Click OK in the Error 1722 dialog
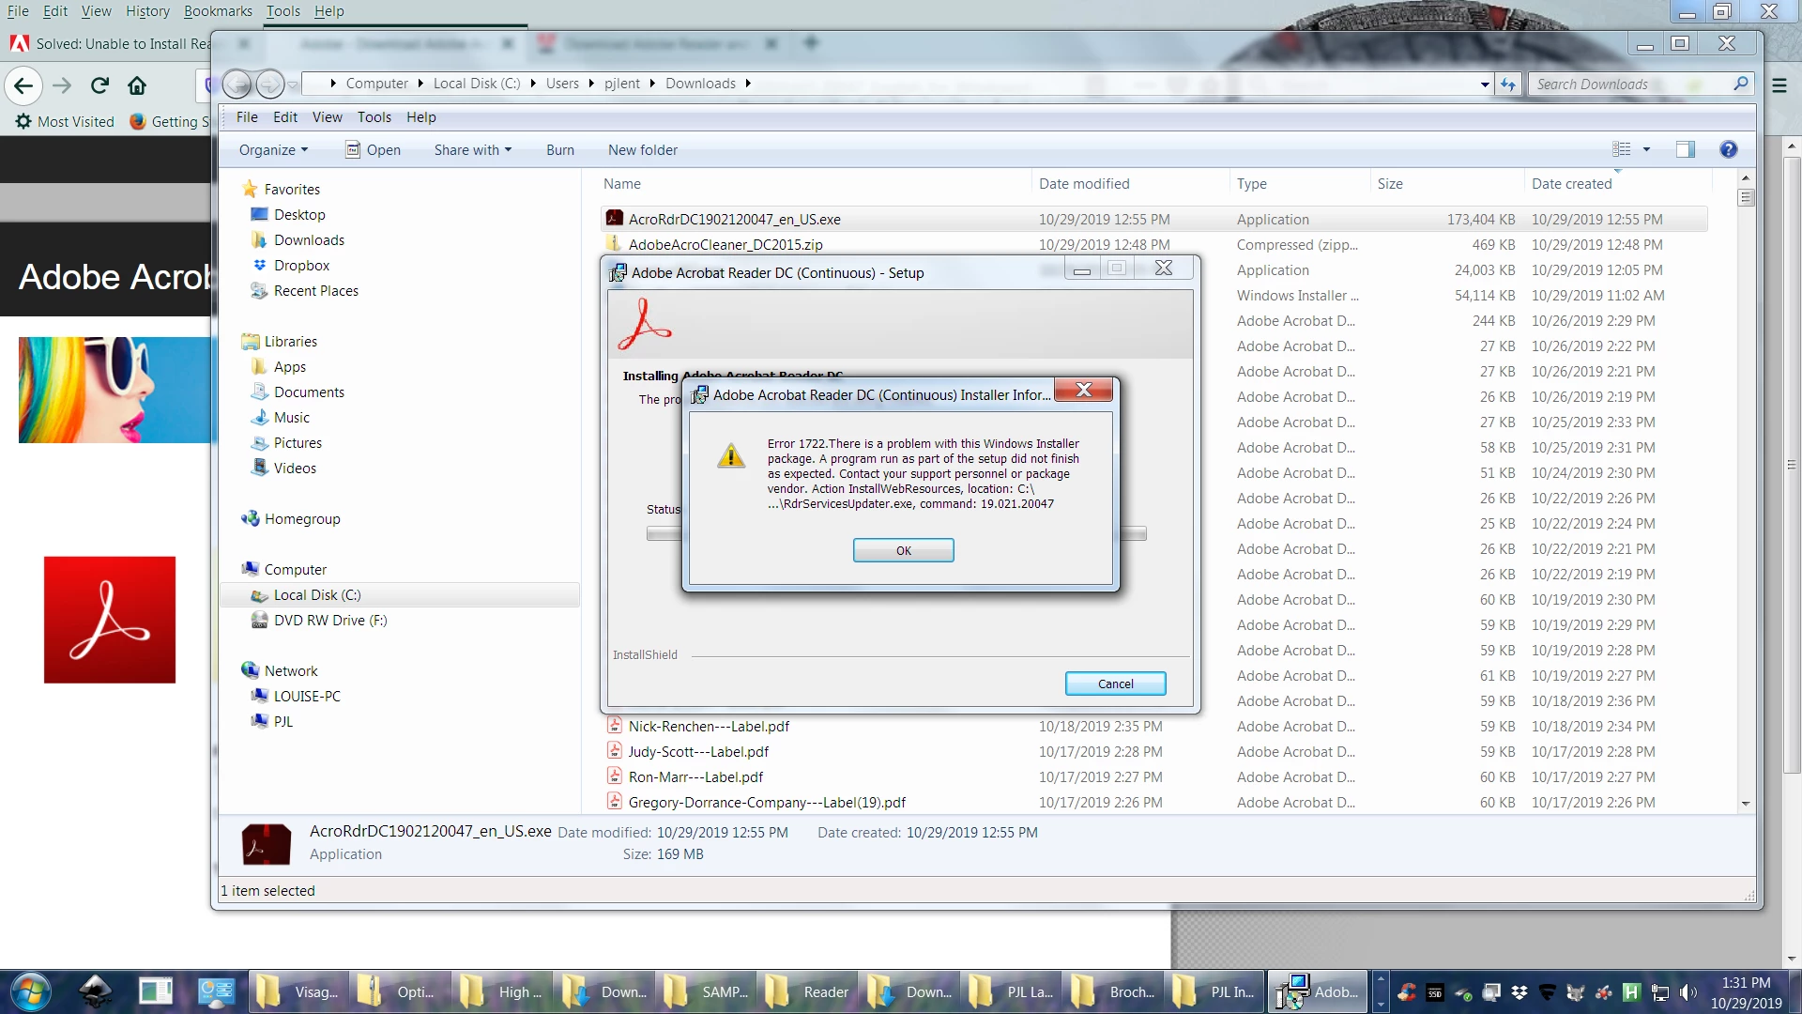1802x1014 pixels. tap(903, 550)
